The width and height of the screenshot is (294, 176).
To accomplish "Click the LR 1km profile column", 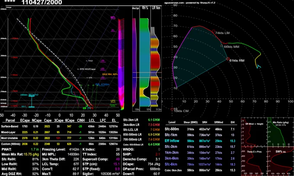I will pos(156,59).
